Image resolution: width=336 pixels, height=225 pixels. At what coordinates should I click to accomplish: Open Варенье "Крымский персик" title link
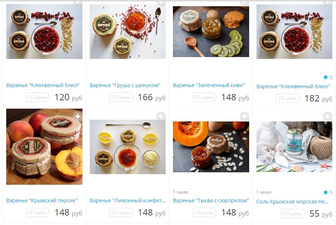tap(42, 200)
